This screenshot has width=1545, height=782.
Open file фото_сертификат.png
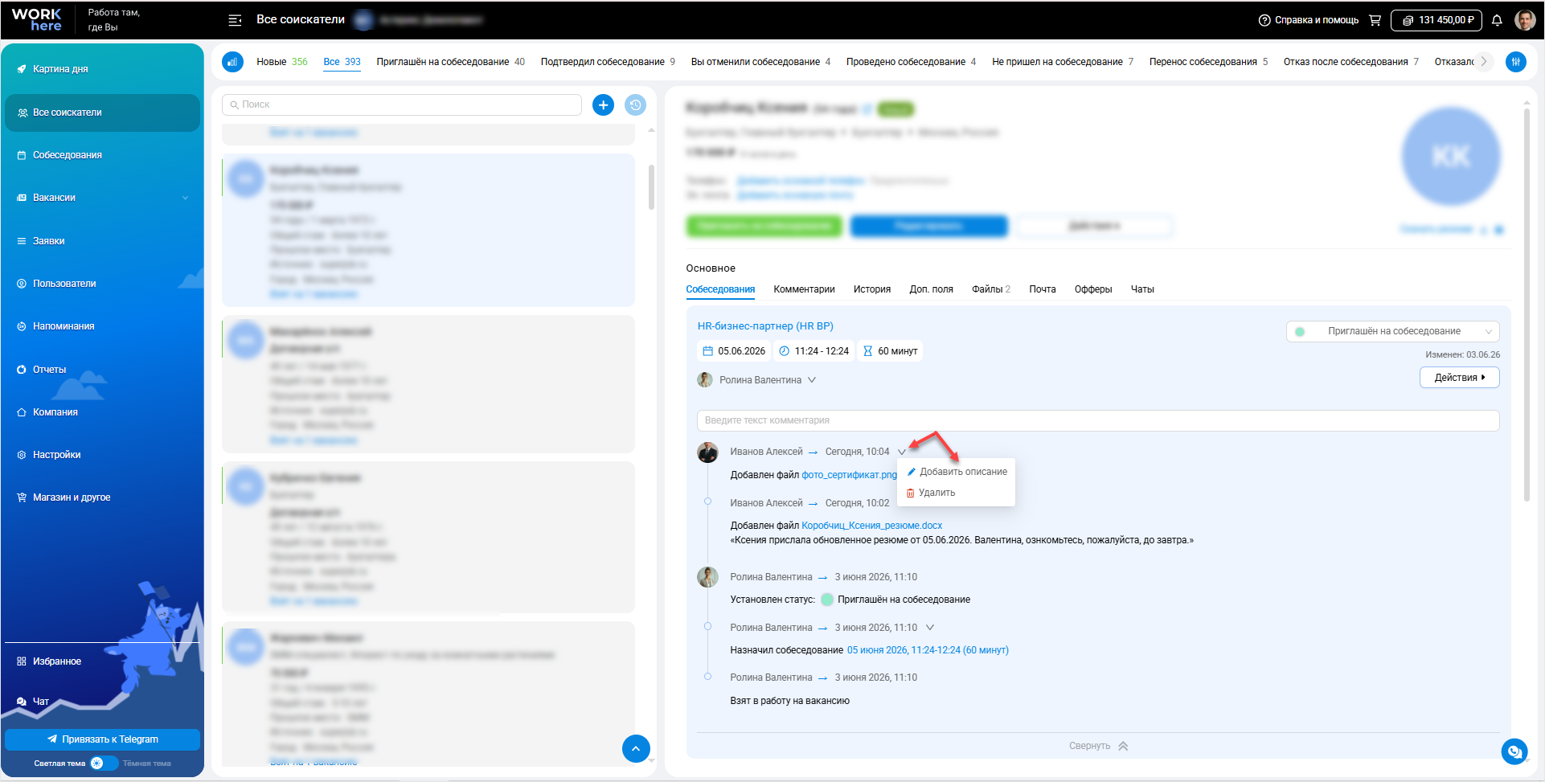(849, 475)
